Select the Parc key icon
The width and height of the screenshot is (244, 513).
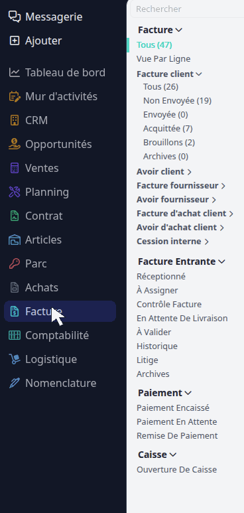(15, 263)
